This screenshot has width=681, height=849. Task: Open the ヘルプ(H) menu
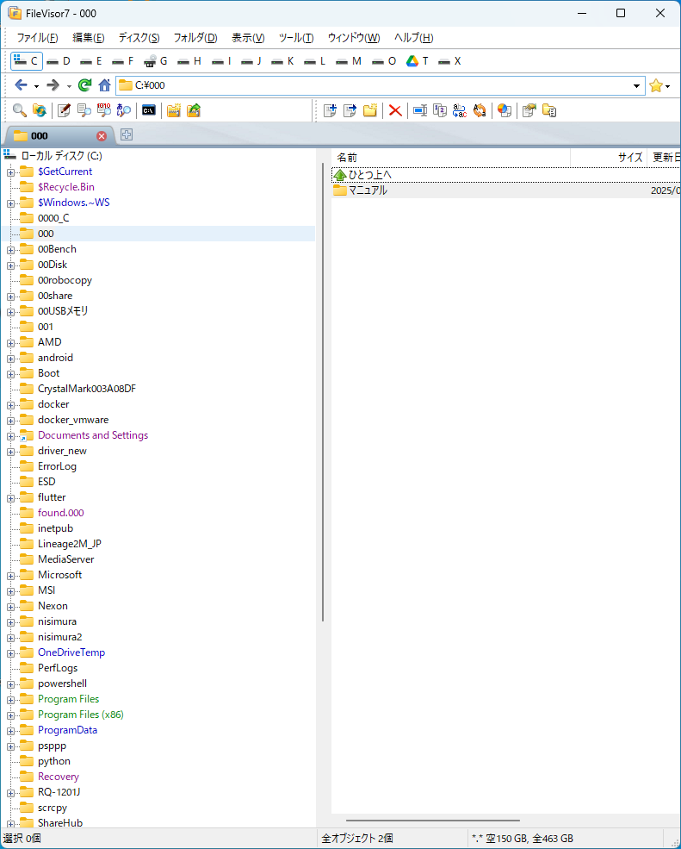(414, 38)
